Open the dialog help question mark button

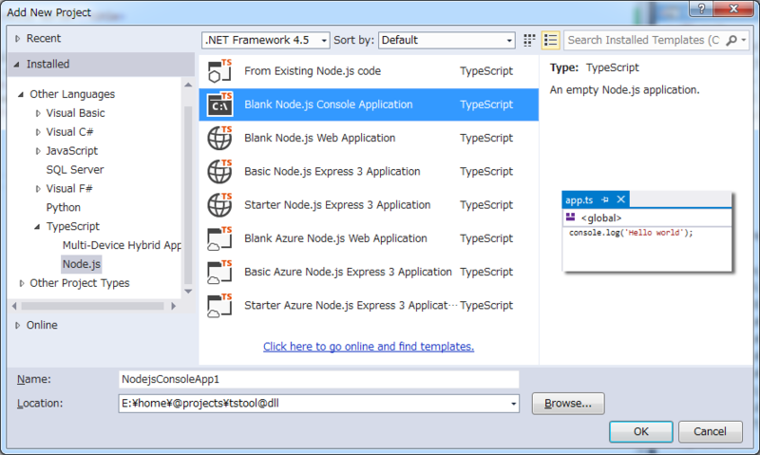click(701, 9)
